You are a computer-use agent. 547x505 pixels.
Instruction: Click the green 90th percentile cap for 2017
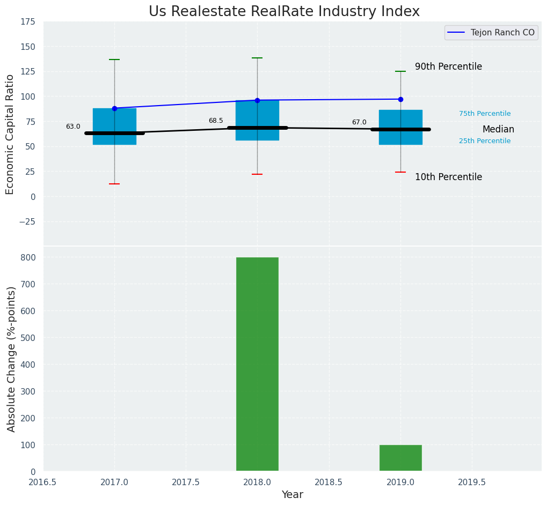pyautogui.click(x=114, y=60)
